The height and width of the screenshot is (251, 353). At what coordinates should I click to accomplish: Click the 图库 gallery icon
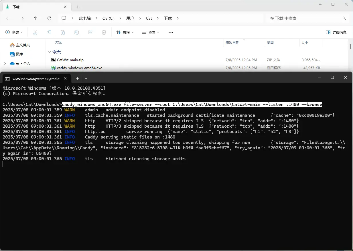[x=12, y=54]
